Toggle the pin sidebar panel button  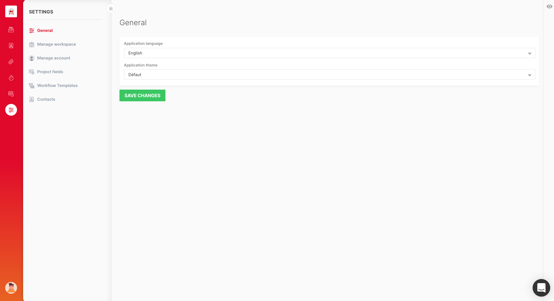point(111,9)
